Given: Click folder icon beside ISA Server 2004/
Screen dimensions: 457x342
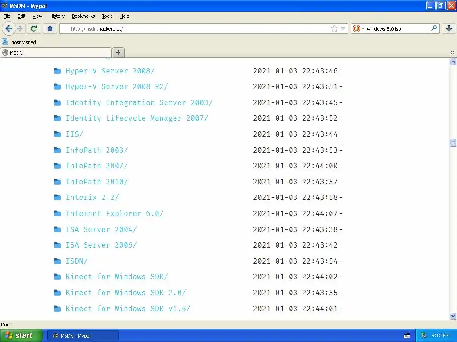Looking at the screenshot, I should pyautogui.click(x=58, y=229).
